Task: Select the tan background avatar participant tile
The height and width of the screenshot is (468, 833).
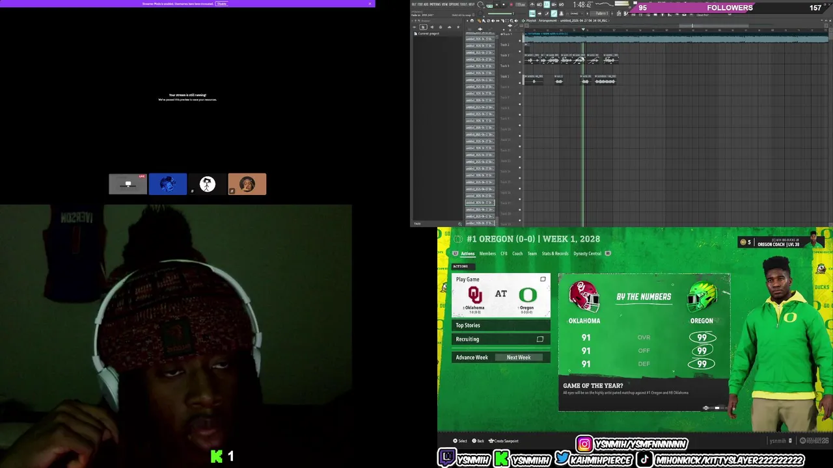Action: point(247,184)
